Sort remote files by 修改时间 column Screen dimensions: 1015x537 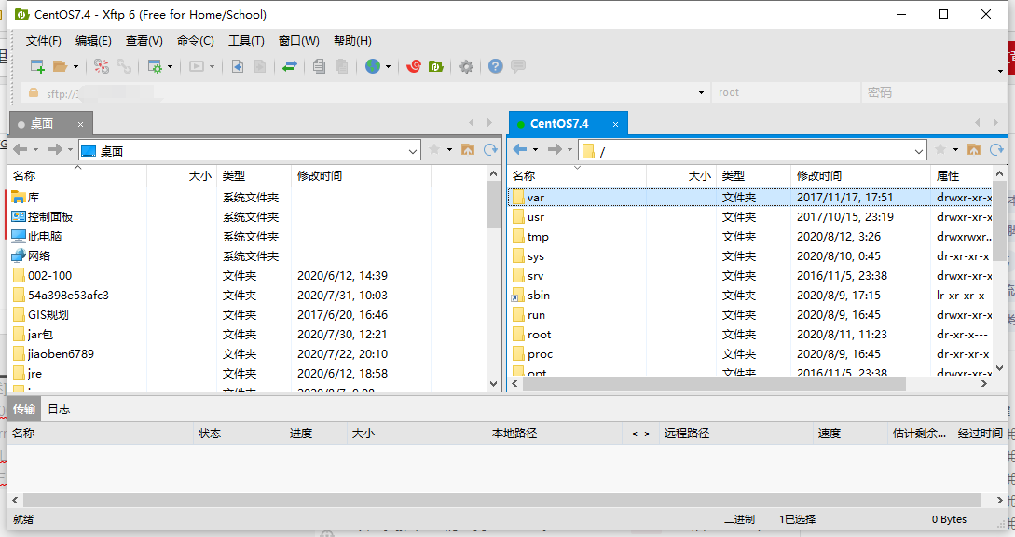pyautogui.click(x=860, y=175)
